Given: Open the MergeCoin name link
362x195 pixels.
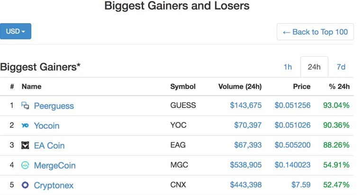Looking at the screenshot, I should [54, 166].
